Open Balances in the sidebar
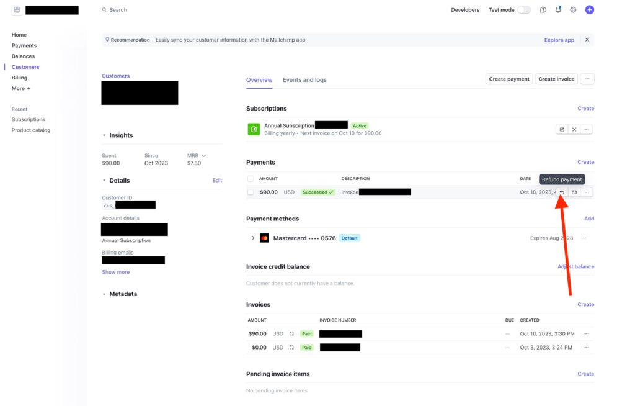 [23, 56]
